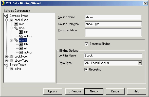Click the Next button
149x97 pixels.
click(94, 91)
